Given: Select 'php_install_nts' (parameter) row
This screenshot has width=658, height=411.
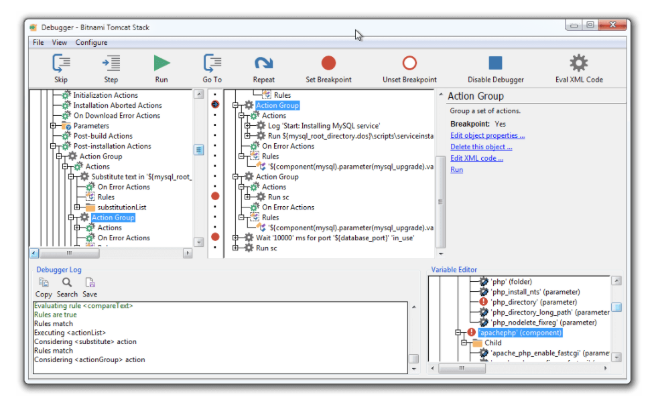Looking at the screenshot, I should [535, 291].
